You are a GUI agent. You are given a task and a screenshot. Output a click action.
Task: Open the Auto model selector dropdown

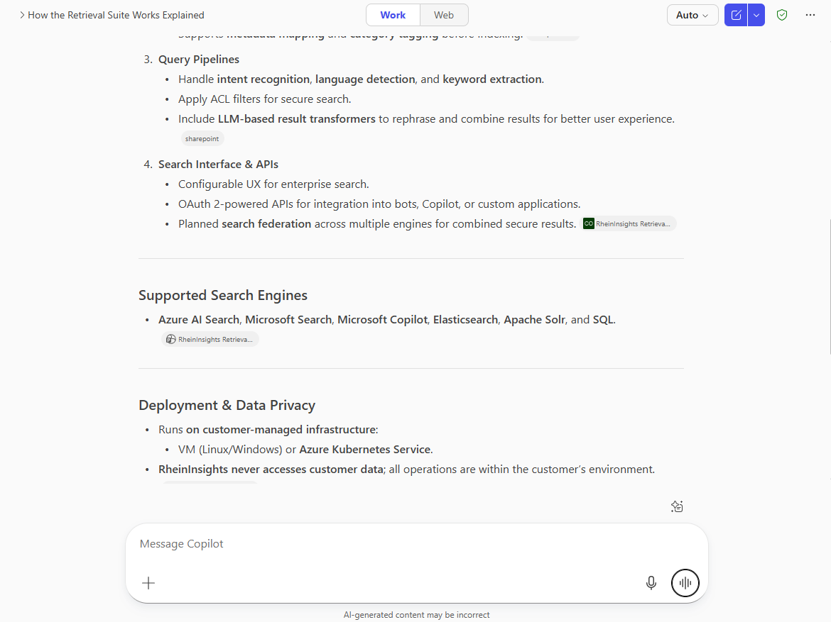692,14
